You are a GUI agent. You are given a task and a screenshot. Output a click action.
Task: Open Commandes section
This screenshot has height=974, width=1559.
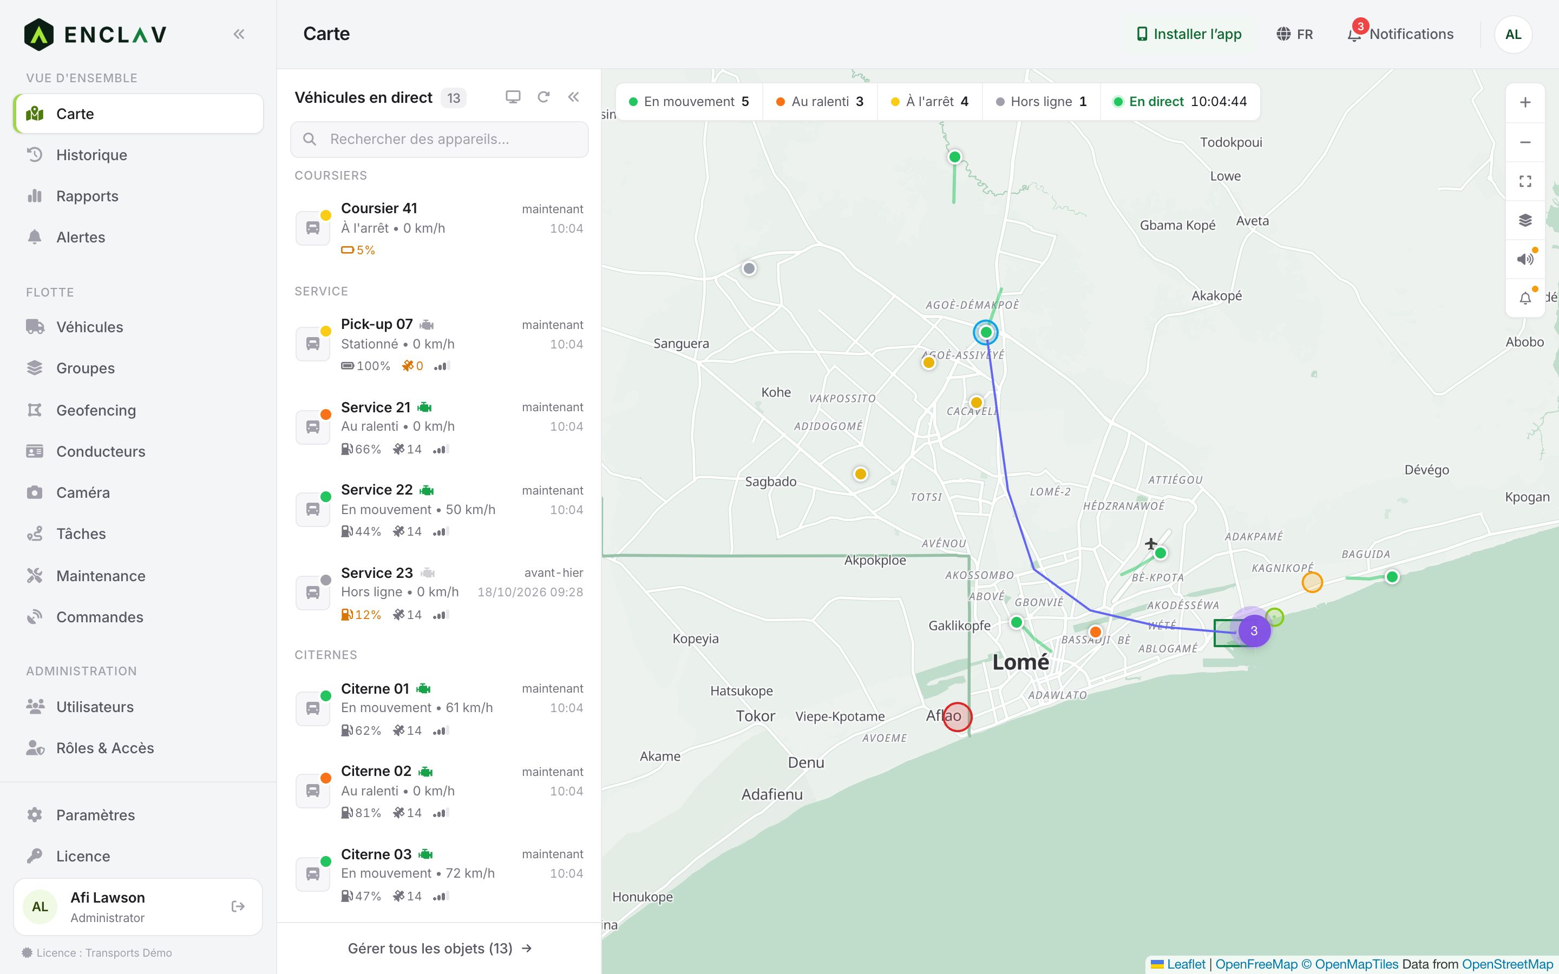tap(138, 617)
